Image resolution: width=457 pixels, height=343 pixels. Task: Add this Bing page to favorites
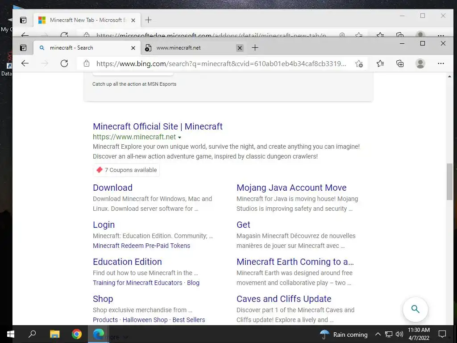(x=359, y=63)
